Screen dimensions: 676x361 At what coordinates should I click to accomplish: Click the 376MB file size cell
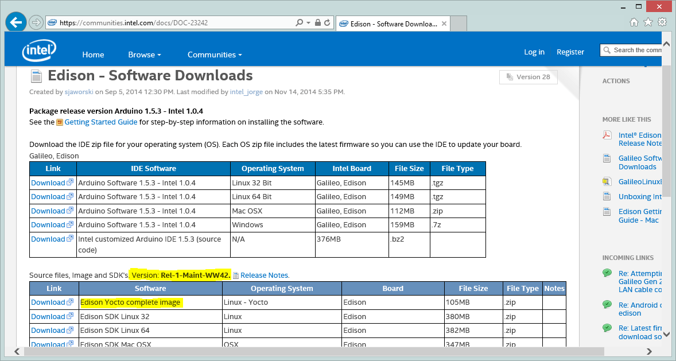coord(352,244)
